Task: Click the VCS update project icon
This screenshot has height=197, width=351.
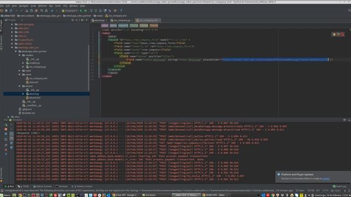Action: pos(91,11)
